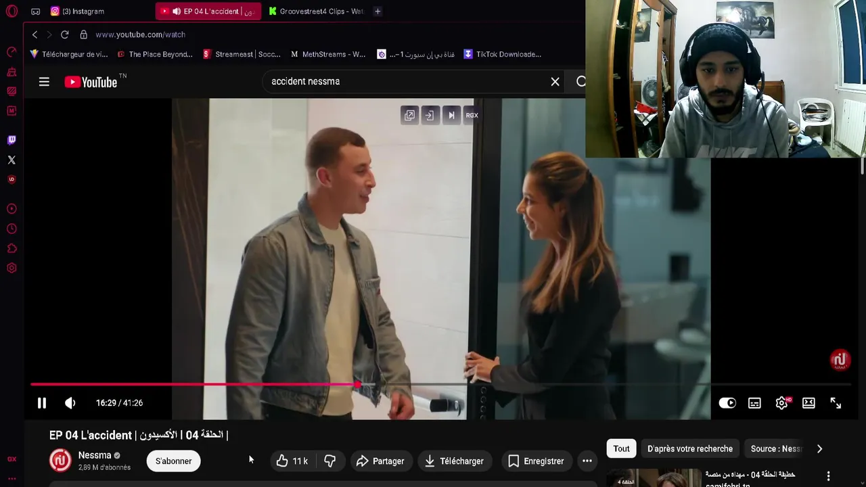Image resolution: width=866 pixels, height=487 pixels.
Task: Open the Opera GX menu logo
Action: [12, 11]
